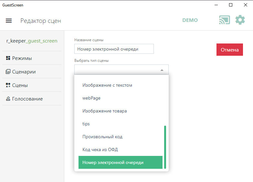Open settings via the gear icon
This screenshot has width=253, height=182.
pos(240,20)
